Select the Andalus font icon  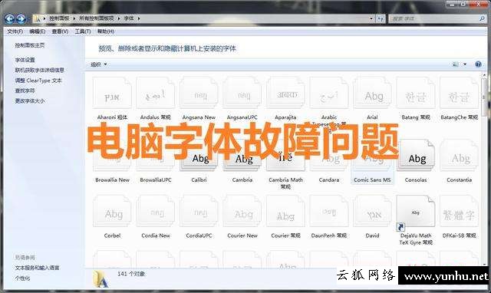155,94
